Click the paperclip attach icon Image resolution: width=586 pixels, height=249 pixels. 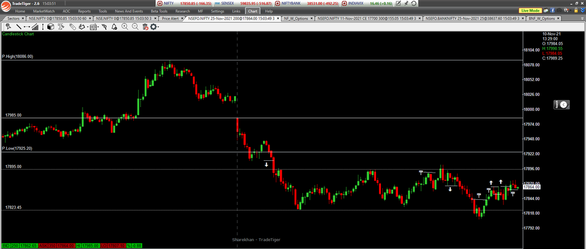pyautogui.click(x=73, y=26)
